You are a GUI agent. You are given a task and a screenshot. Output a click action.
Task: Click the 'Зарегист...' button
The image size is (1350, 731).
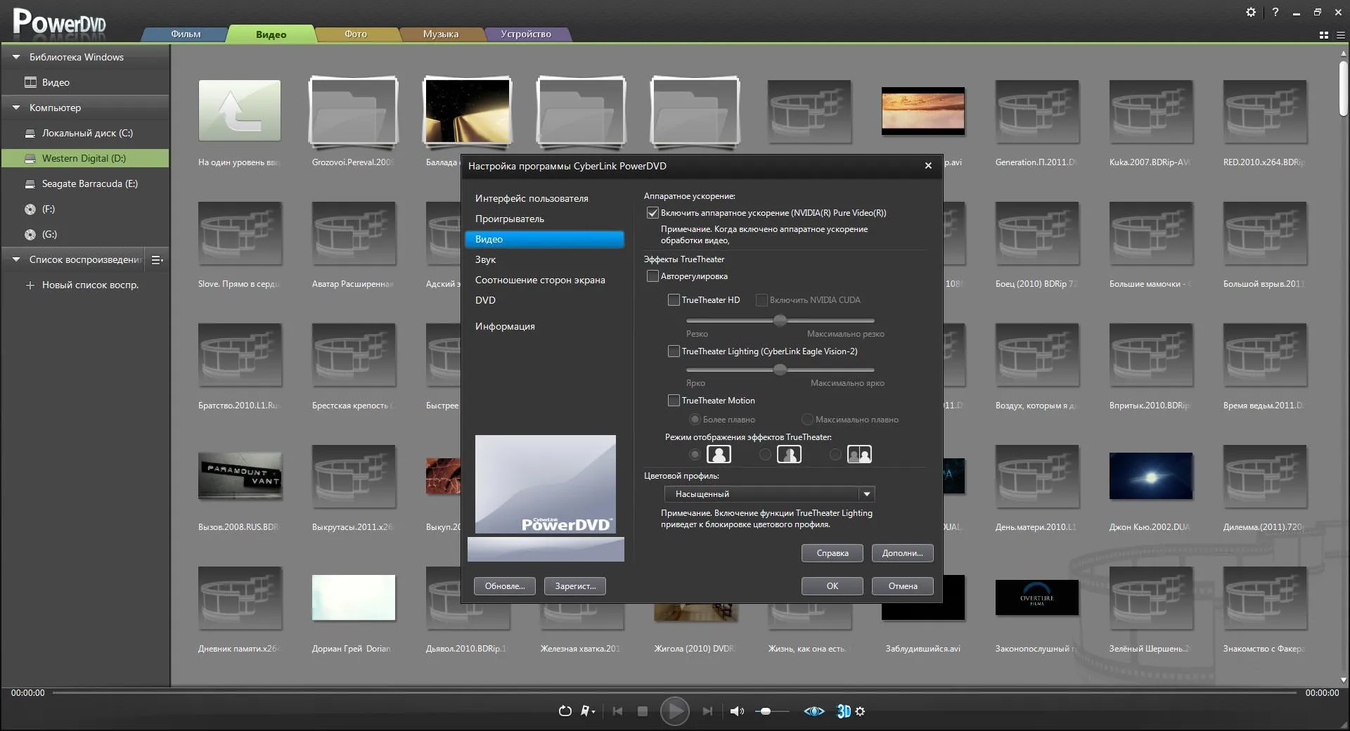click(575, 586)
